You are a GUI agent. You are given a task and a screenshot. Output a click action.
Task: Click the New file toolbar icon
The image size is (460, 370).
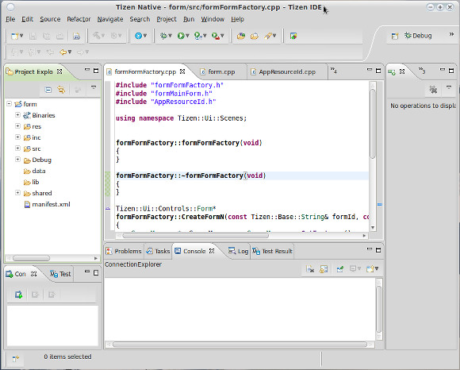[14, 36]
